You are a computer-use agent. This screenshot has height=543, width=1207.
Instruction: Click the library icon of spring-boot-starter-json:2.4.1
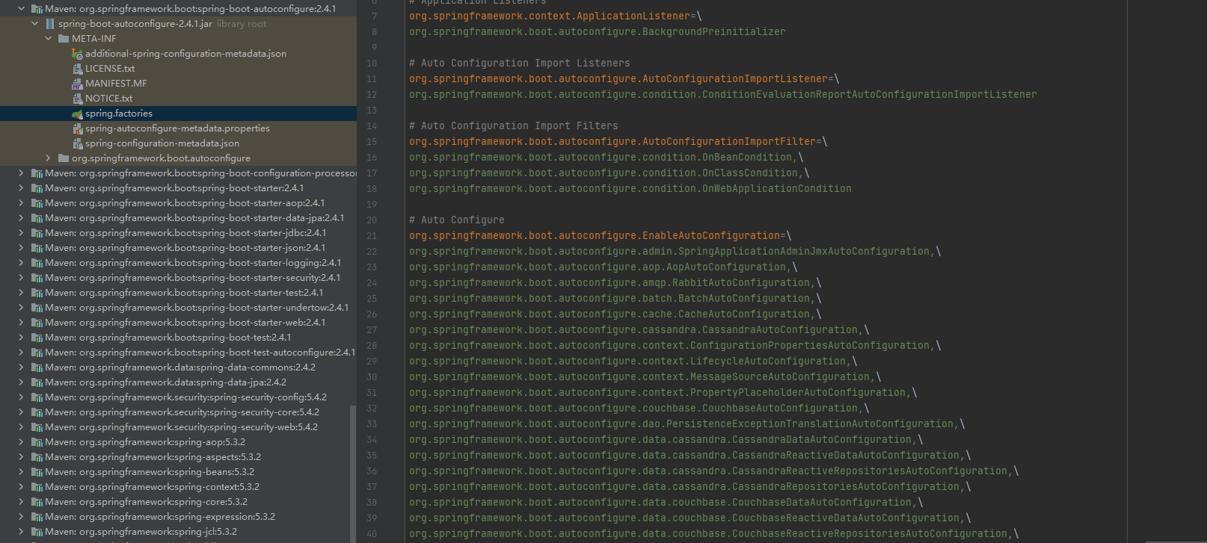(x=37, y=248)
